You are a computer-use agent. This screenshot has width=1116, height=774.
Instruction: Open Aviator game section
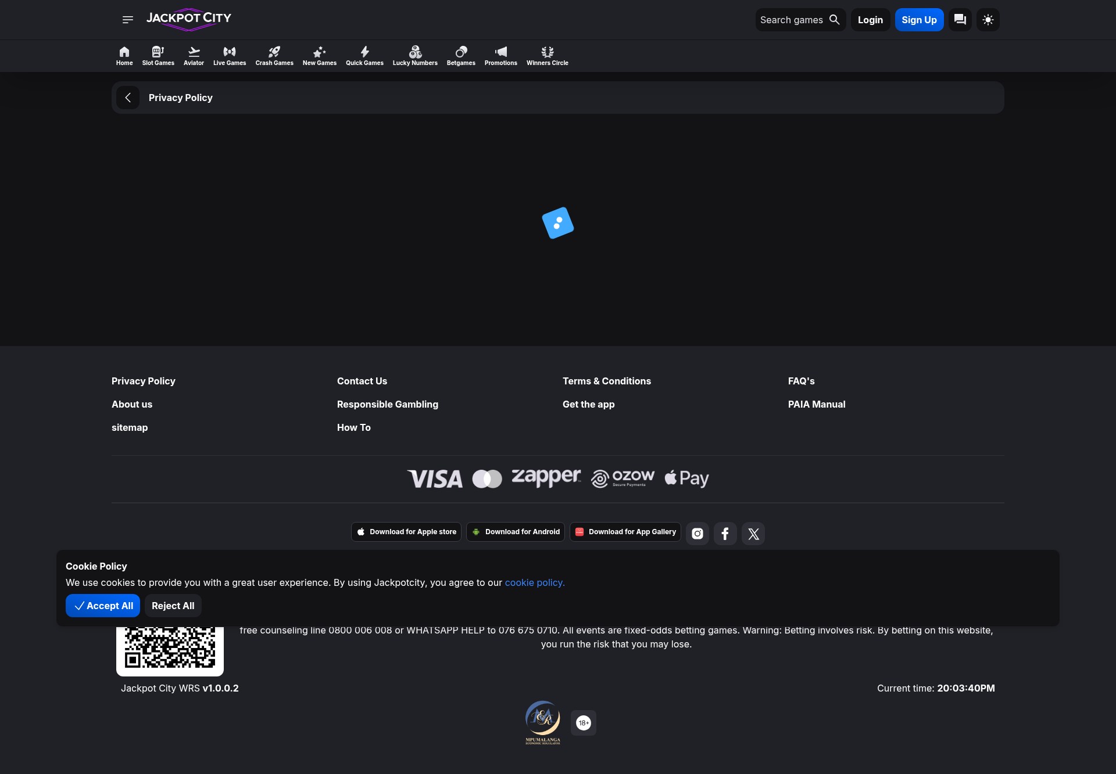194,56
